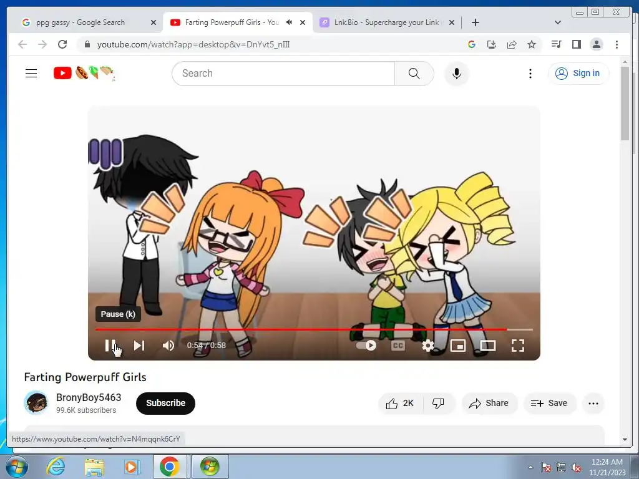Click the scrollbar down arrow
639x479 pixels.
point(625,440)
